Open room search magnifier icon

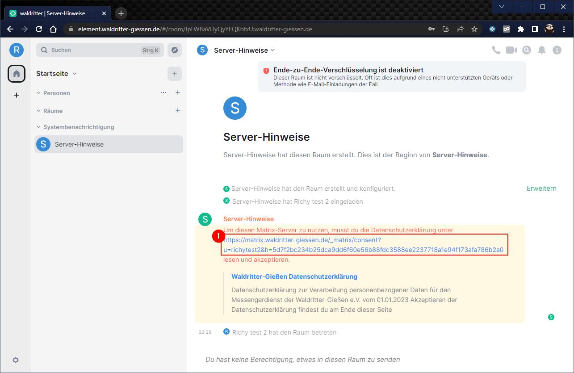coord(527,50)
